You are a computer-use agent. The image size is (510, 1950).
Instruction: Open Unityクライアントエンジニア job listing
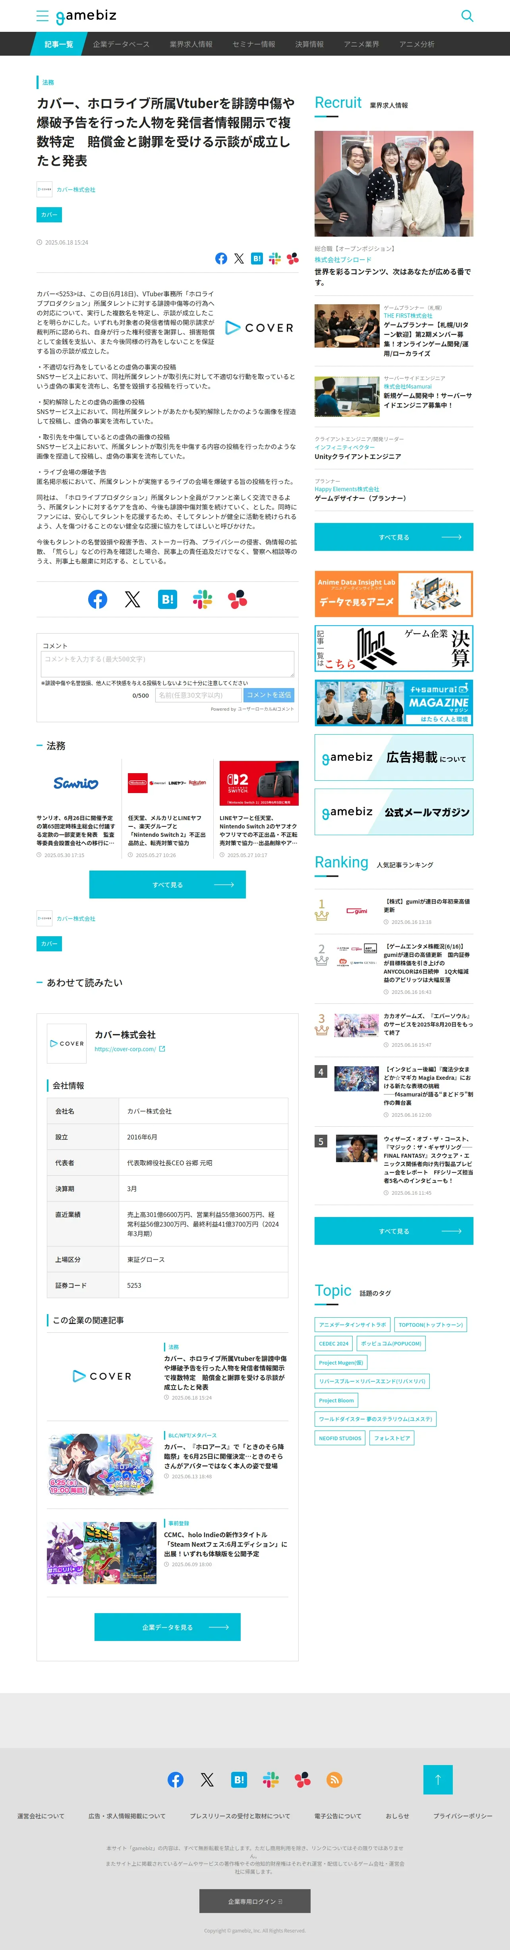(357, 457)
